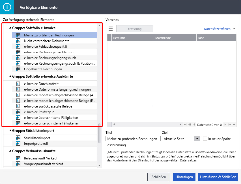This screenshot has width=241, height=184.
Task: Click the grid icon beside überschrittene Fälligkeiten
Action: click(18, 118)
